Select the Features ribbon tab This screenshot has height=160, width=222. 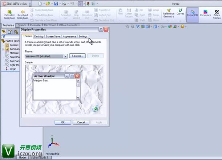point(8,25)
